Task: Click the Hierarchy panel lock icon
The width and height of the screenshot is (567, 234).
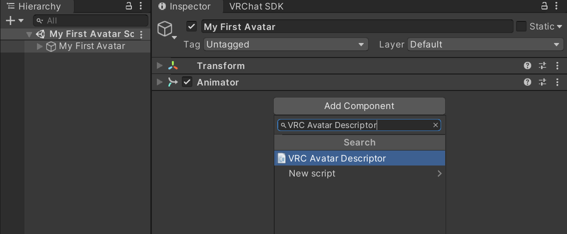Action: (129, 6)
